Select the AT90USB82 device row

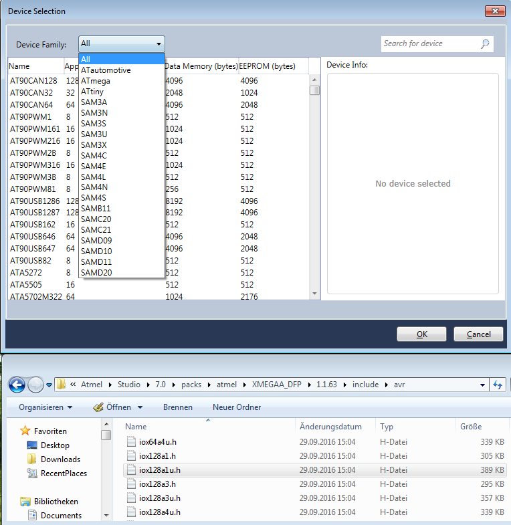tap(158, 260)
